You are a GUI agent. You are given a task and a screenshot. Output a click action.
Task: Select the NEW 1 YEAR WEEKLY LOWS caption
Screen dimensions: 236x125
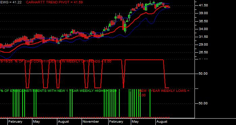[164, 93]
